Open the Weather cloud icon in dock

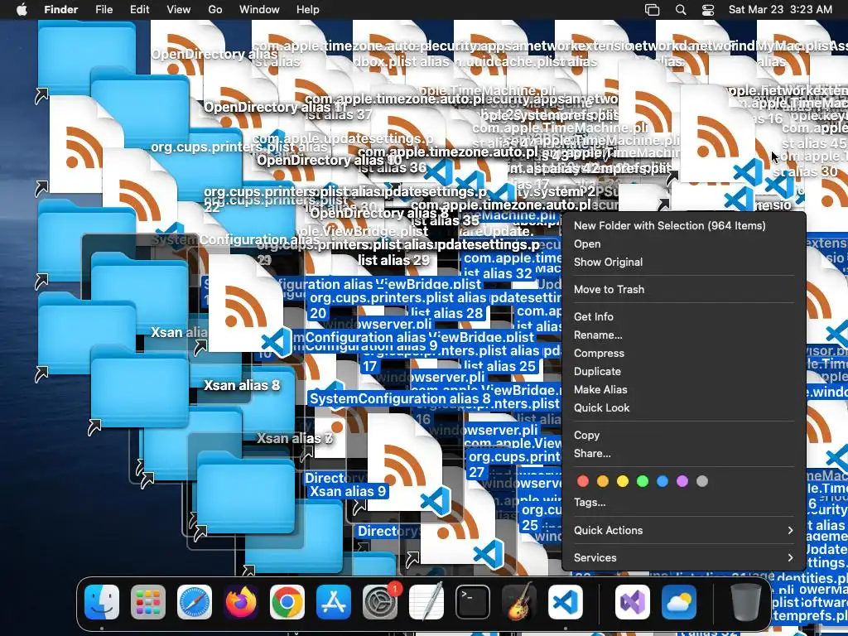(679, 602)
